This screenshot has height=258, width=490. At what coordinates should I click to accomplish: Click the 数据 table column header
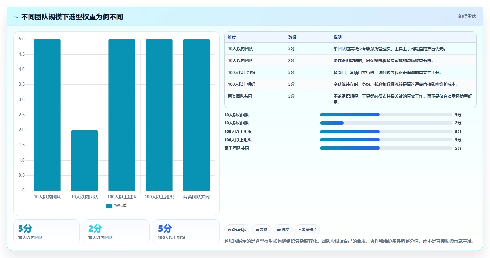[x=292, y=37]
